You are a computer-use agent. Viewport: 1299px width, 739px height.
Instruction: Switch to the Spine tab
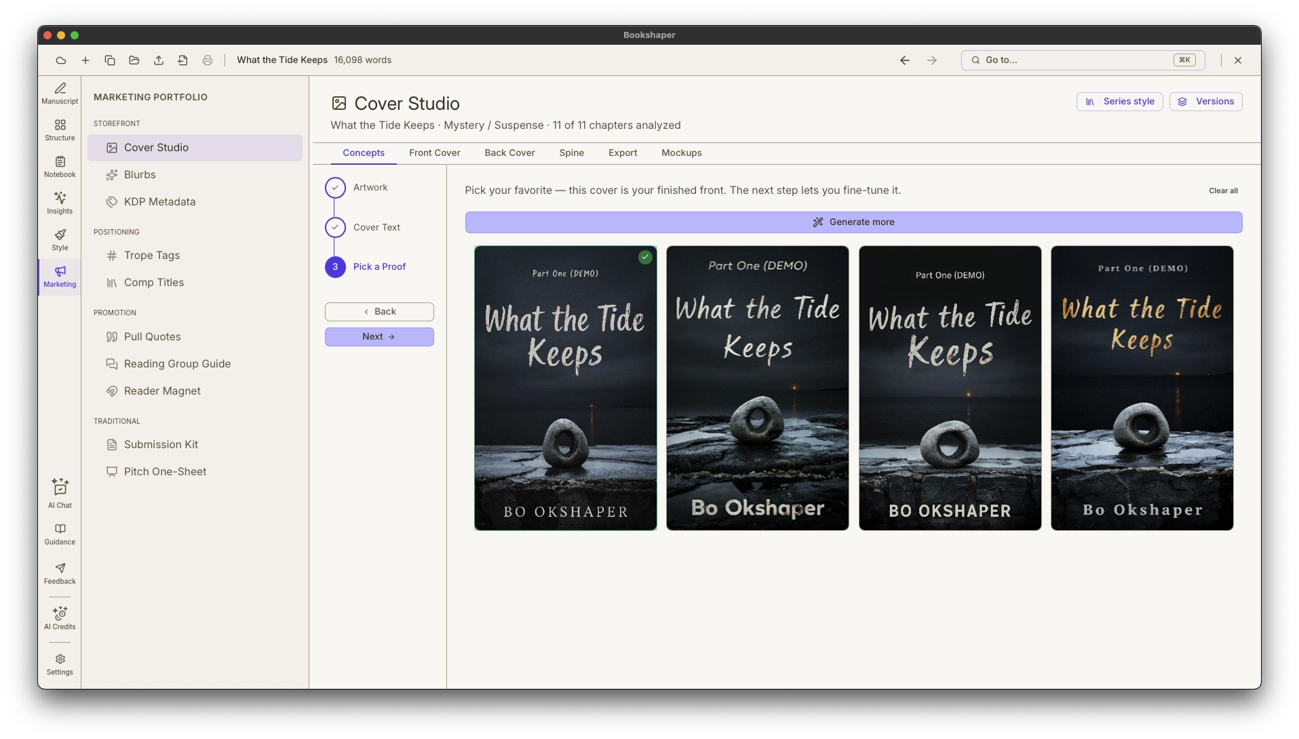(572, 153)
